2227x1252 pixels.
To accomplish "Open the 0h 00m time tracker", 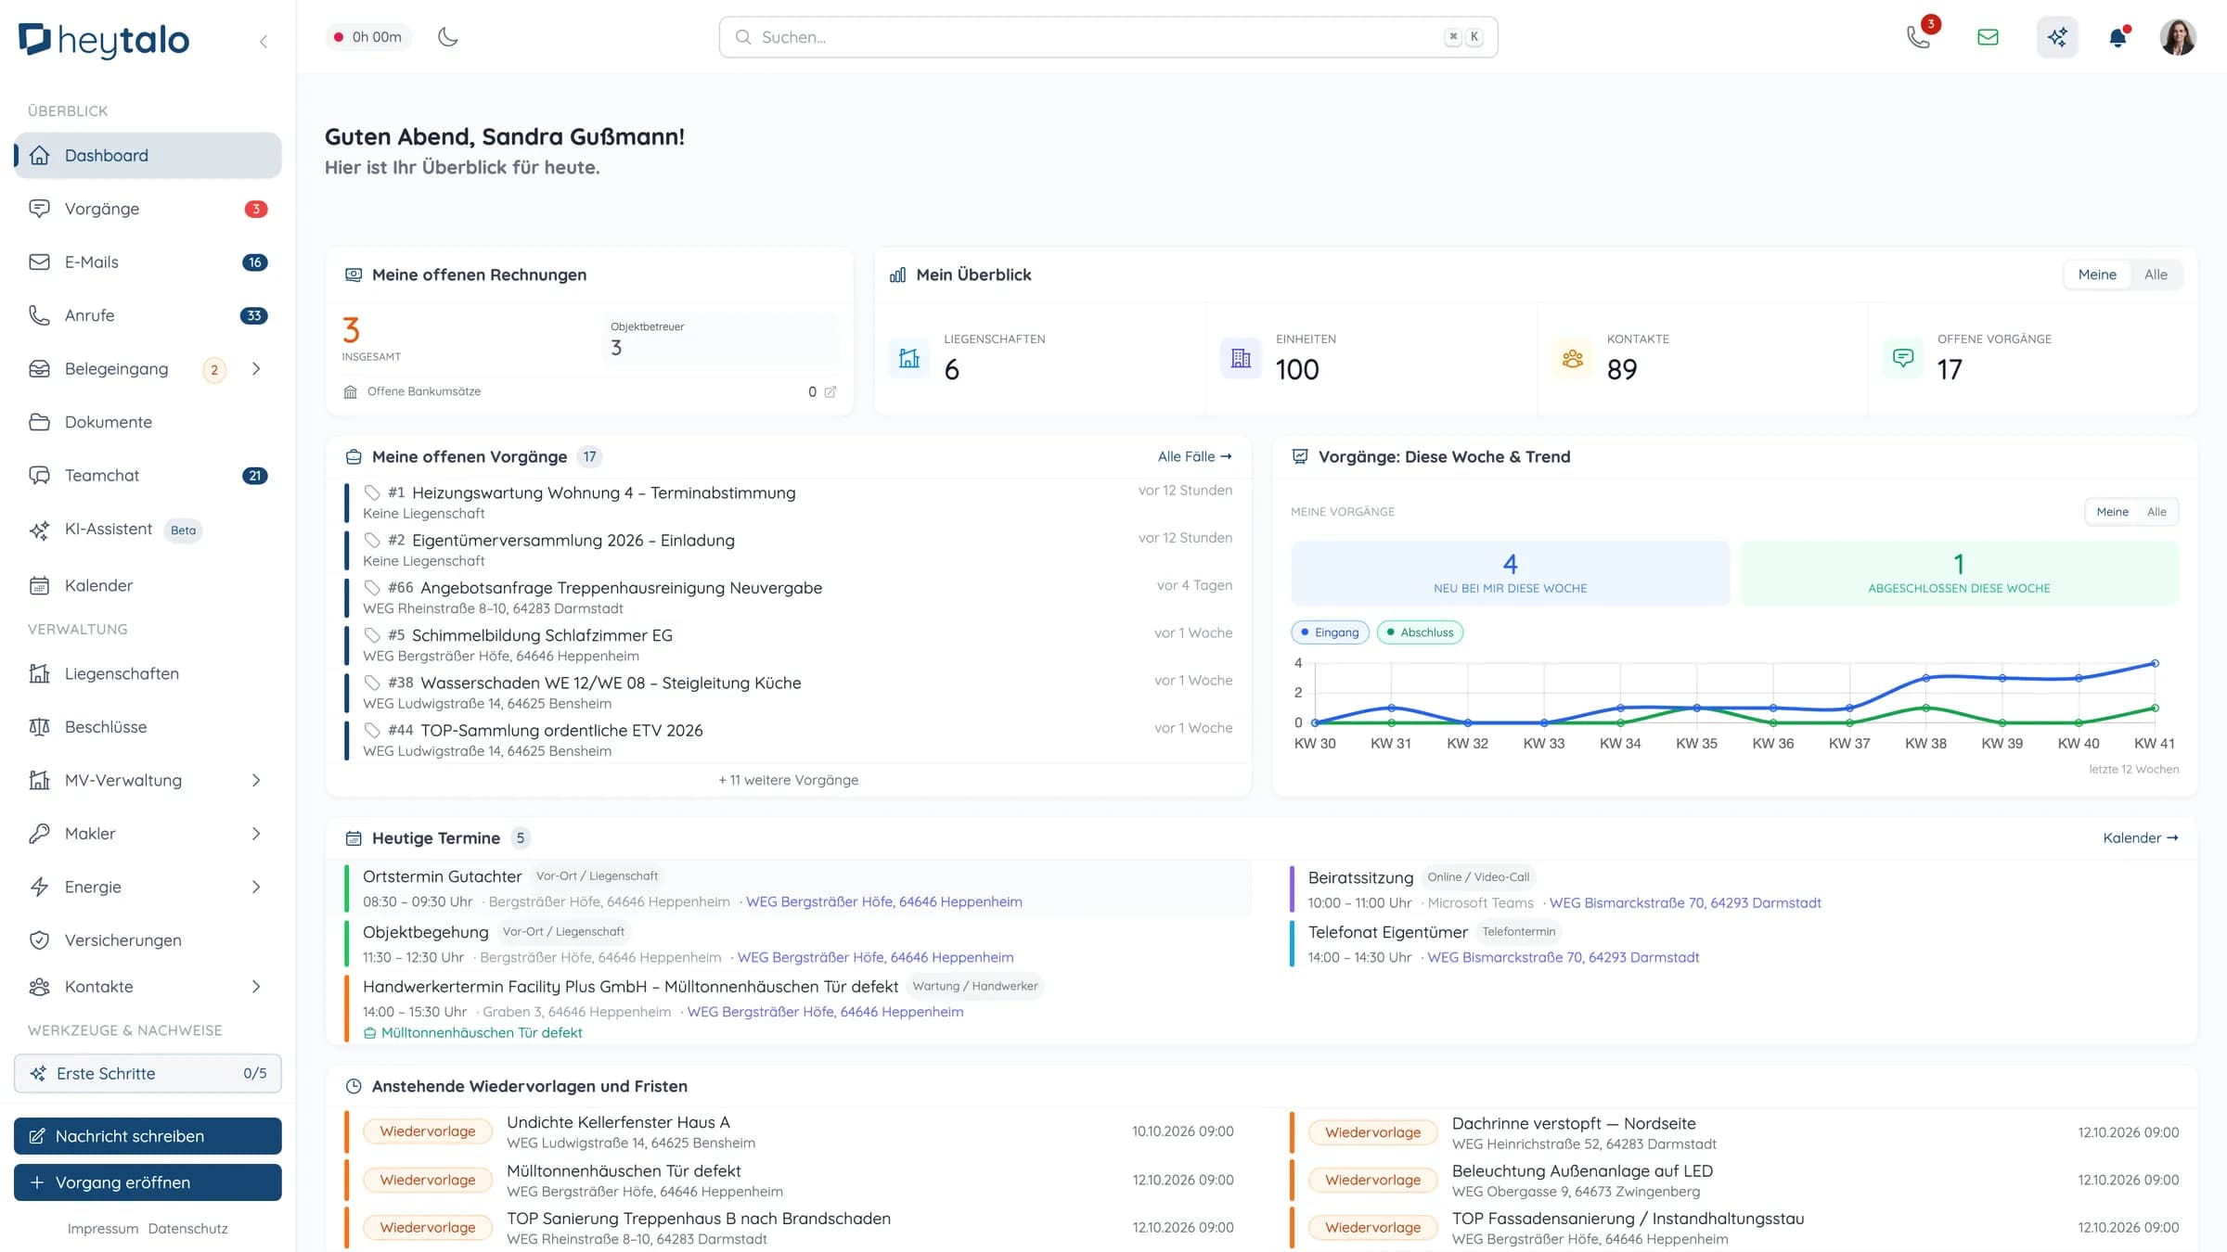I will tap(368, 37).
